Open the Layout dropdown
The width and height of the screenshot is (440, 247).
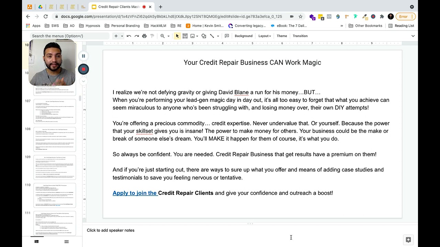coord(265,36)
